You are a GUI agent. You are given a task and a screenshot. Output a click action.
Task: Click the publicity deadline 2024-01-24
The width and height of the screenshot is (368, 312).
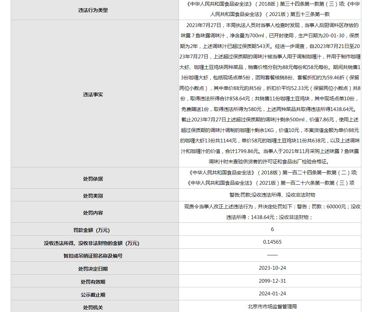[x=272, y=294]
